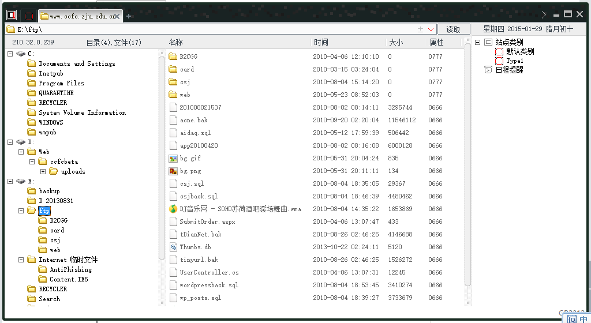591x323 pixels.
Task: Click the DJ音乐网 wma file icon
Action: 173,209
